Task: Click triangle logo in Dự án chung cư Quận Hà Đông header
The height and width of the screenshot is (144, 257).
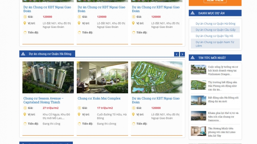Action: pos(23,54)
